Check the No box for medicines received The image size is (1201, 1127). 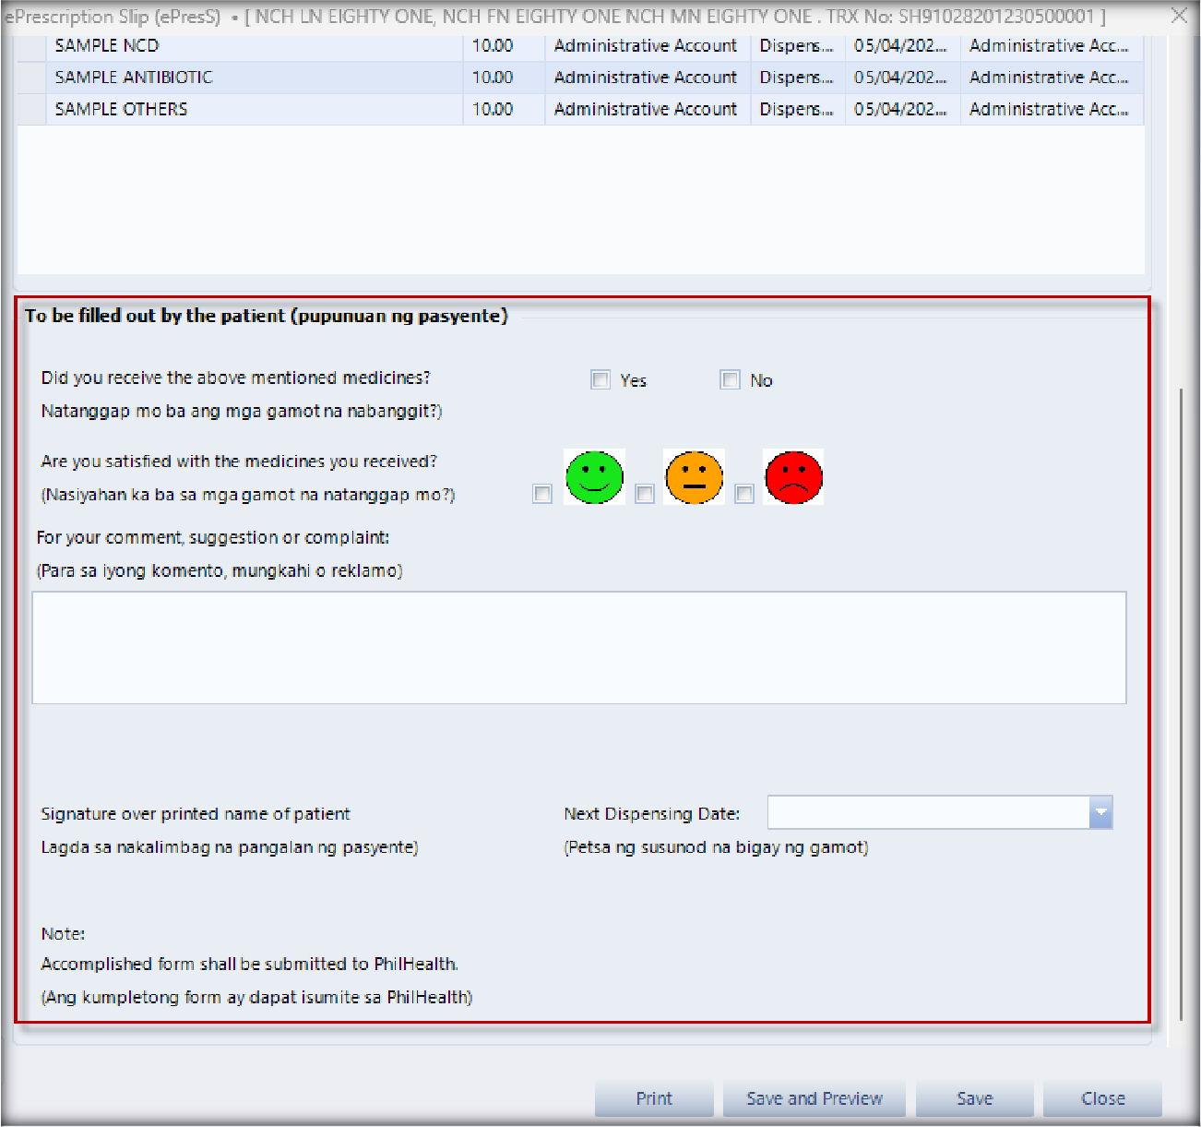coord(730,380)
